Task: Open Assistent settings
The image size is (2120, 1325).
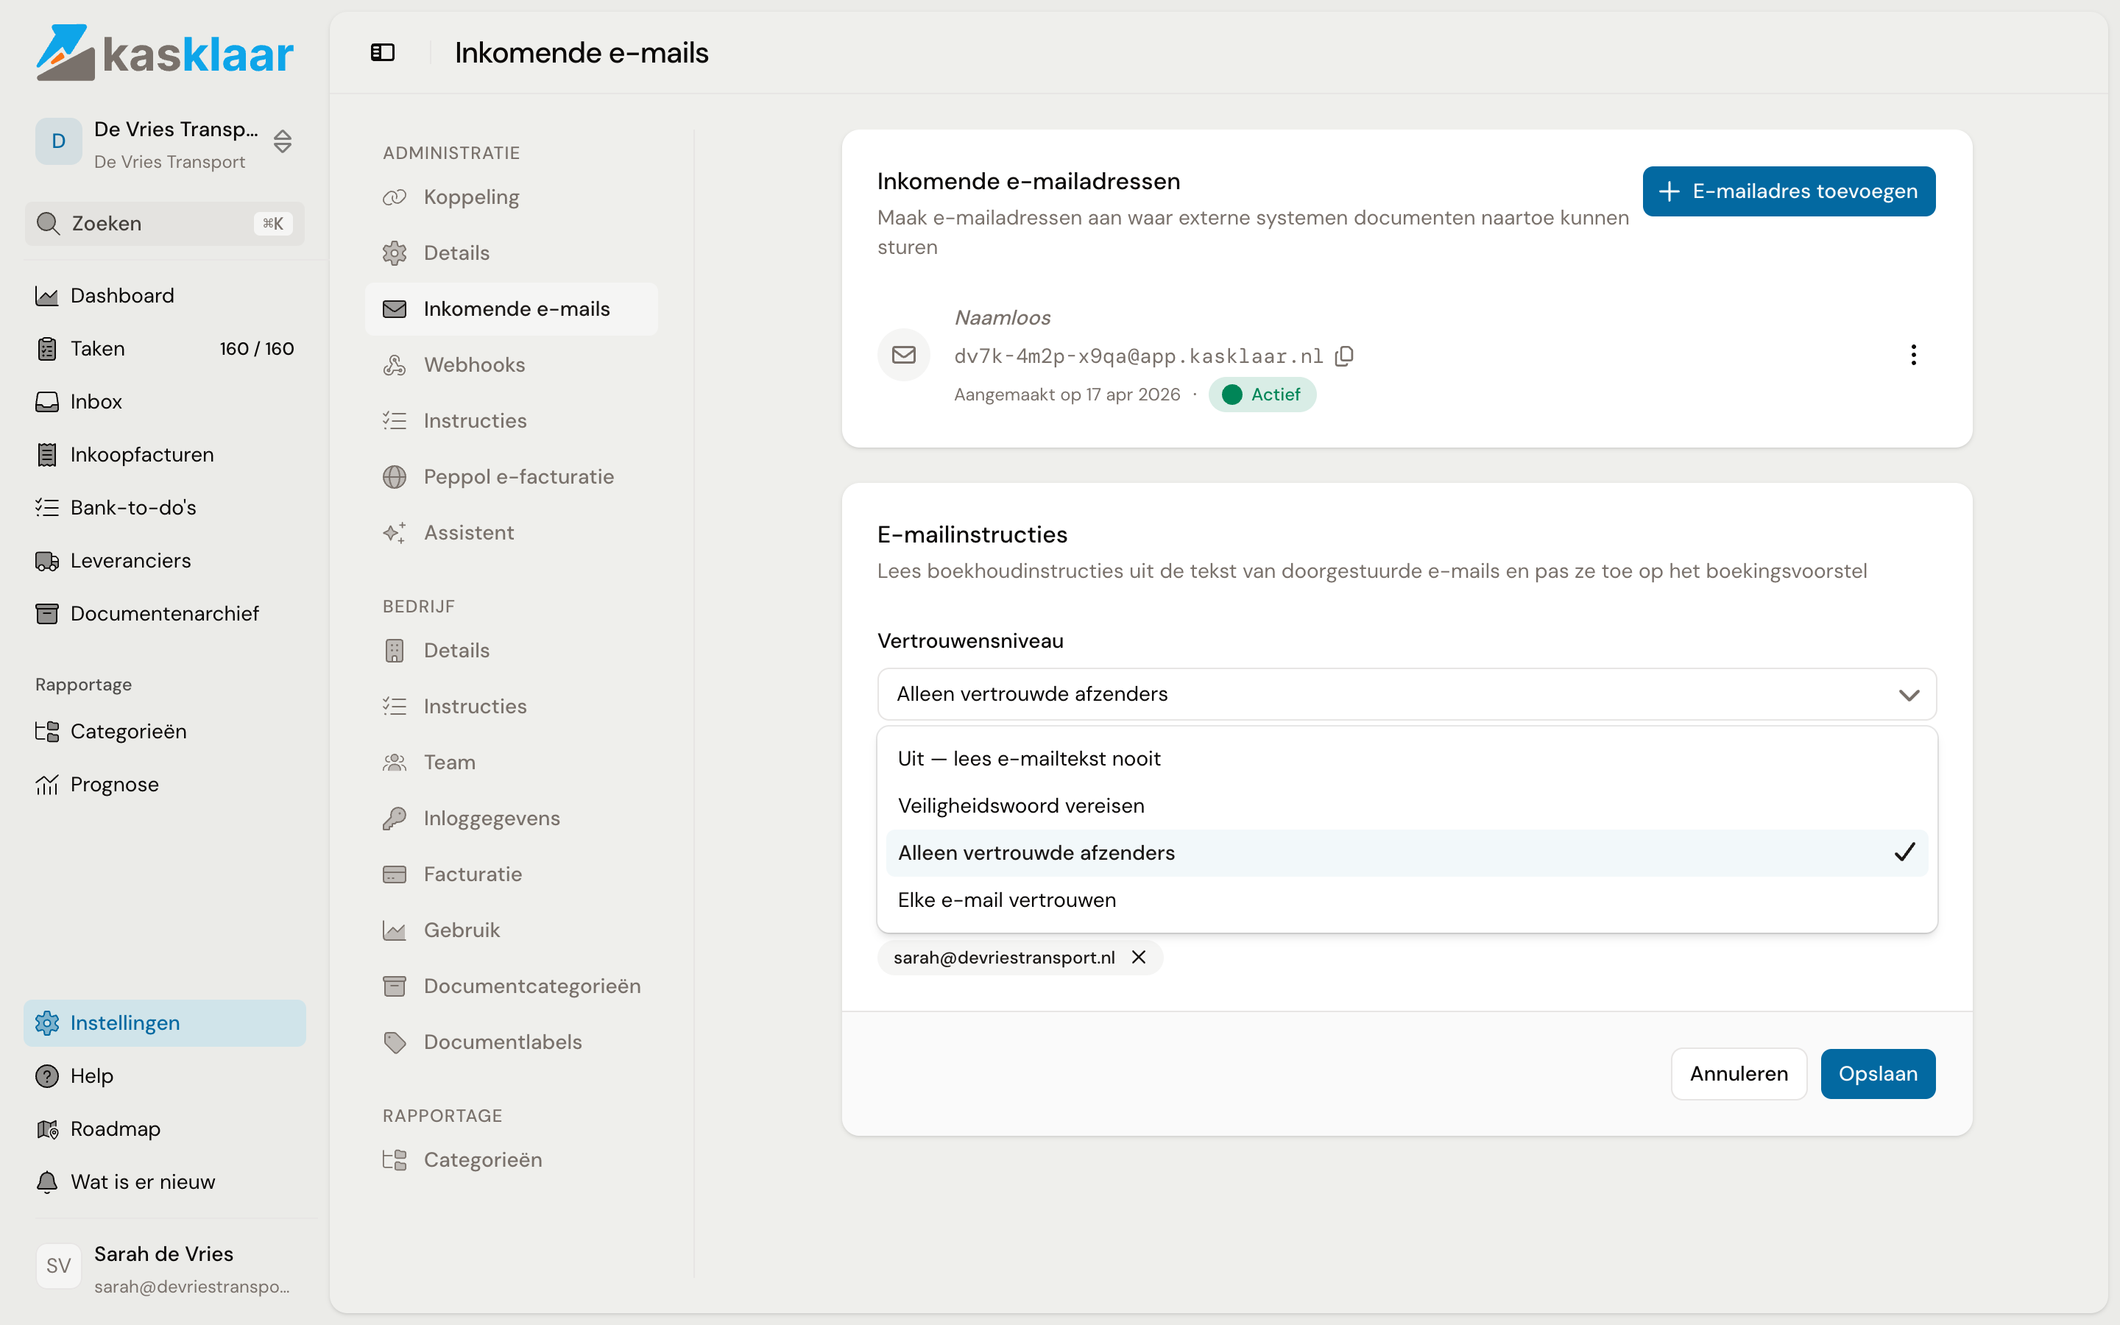Action: [x=512, y=533]
